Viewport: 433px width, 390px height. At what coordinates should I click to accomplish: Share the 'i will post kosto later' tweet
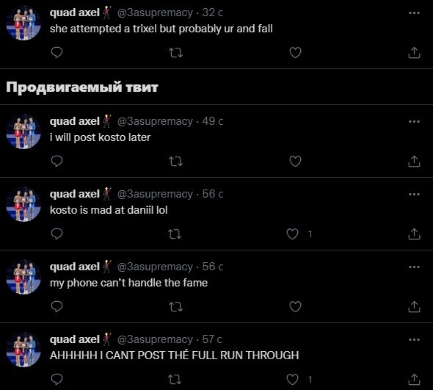click(x=414, y=162)
